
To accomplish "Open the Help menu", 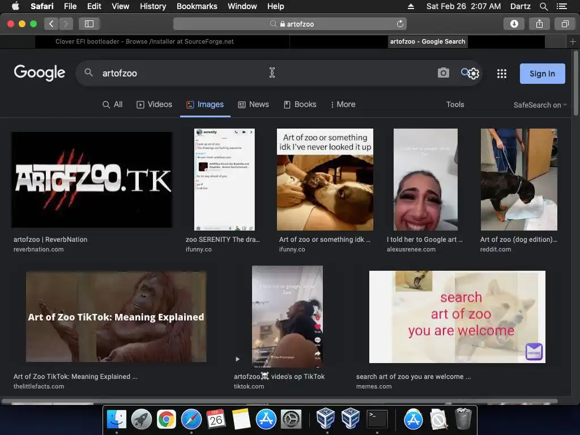I will click(276, 6).
